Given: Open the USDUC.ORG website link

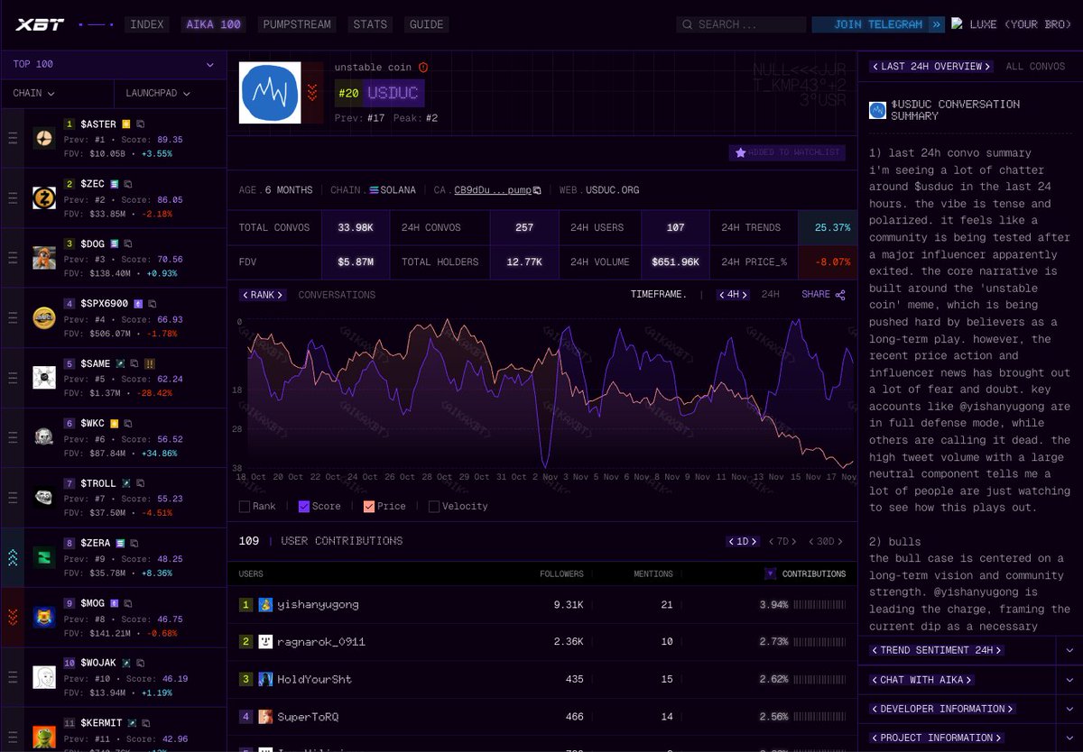Looking at the screenshot, I should pos(614,190).
